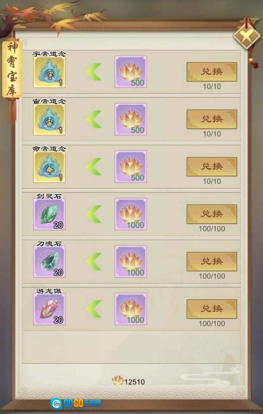This screenshot has width=263, height=414.
Task: Click the 宇帝道念 item icon
Action: tap(49, 72)
